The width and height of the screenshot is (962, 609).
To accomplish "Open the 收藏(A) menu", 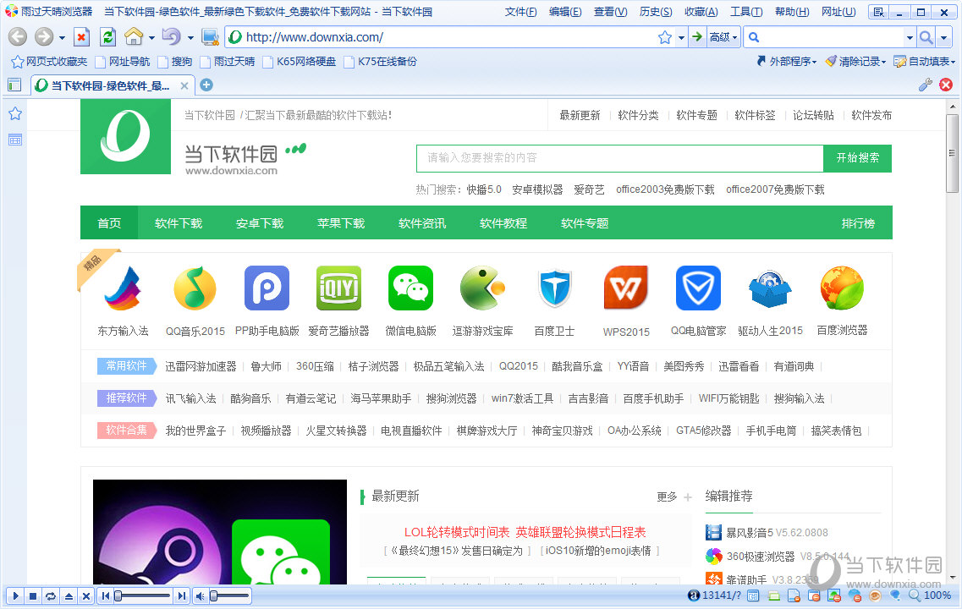I will 701,12.
